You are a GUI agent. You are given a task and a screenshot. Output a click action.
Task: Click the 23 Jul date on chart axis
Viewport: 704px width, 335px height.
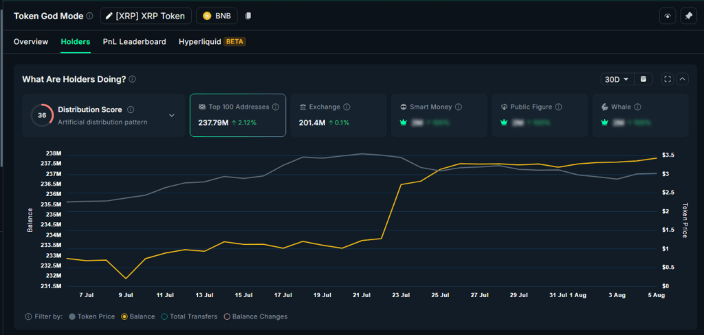click(401, 296)
